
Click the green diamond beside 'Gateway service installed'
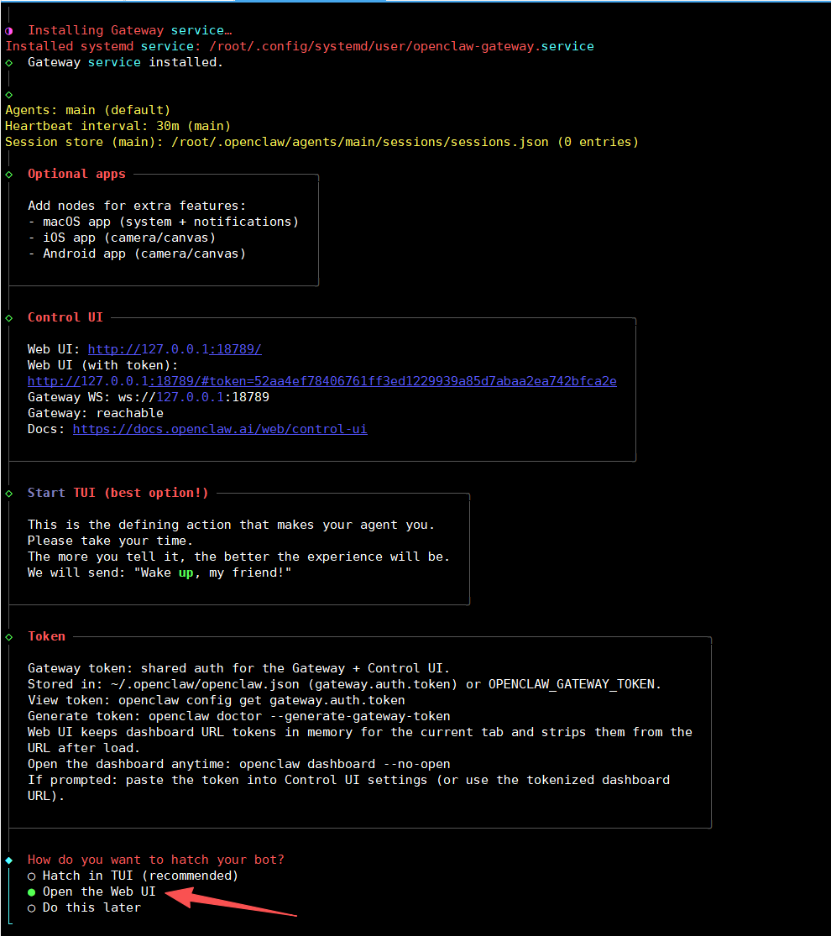pyautogui.click(x=9, y=63)
